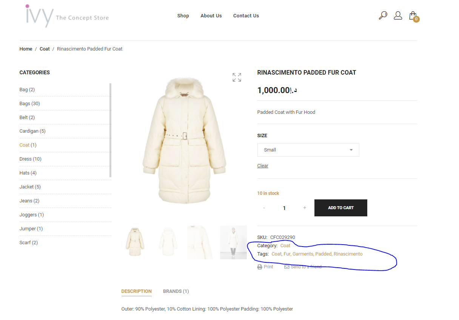Screen dimensions: 459x320
Task: Open the Joggers (1) category
Action: pyautogui.click(x=32, y=215)
